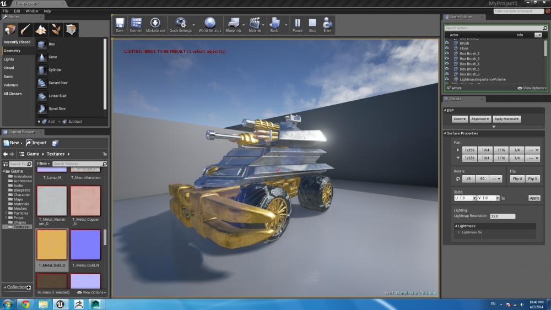Open the File menu

[x=6, y=11]
